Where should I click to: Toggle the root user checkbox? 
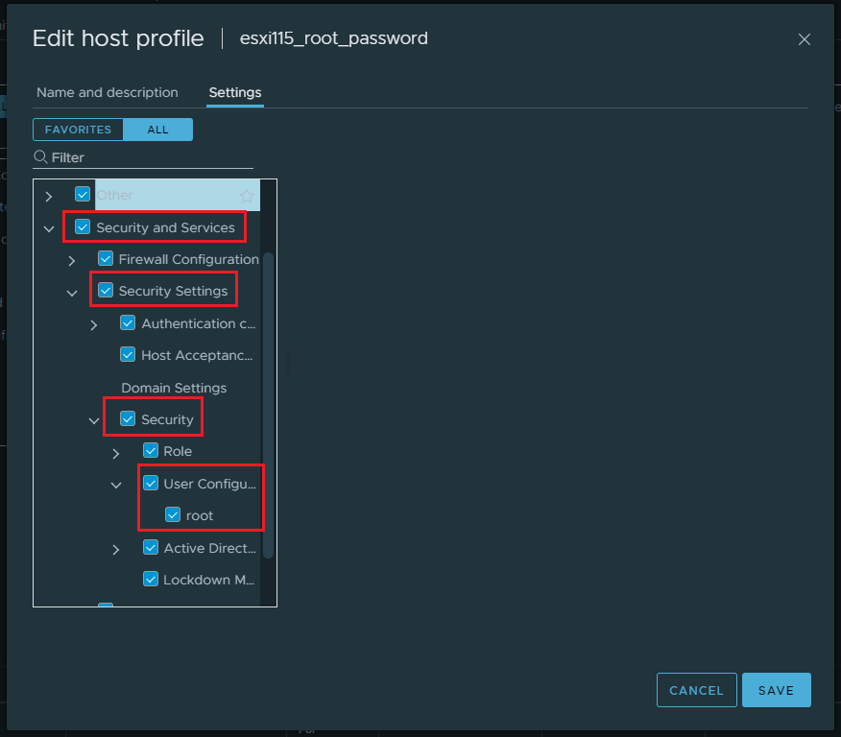point(173,515)
